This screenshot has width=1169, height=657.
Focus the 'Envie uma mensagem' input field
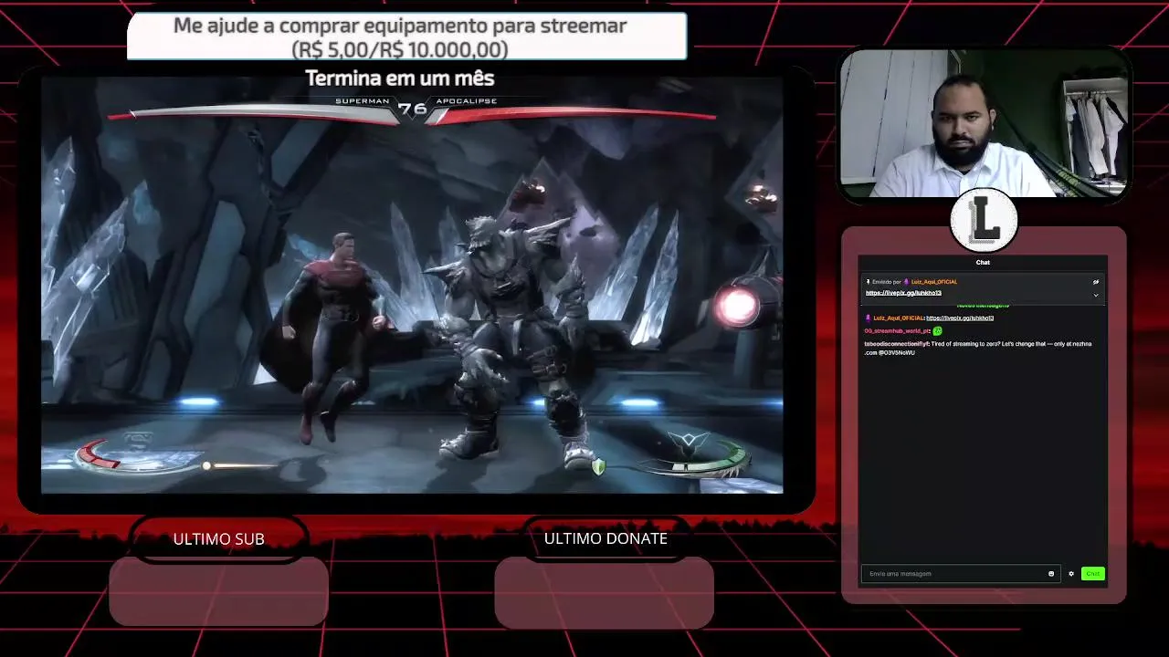[x=960, y=574]
